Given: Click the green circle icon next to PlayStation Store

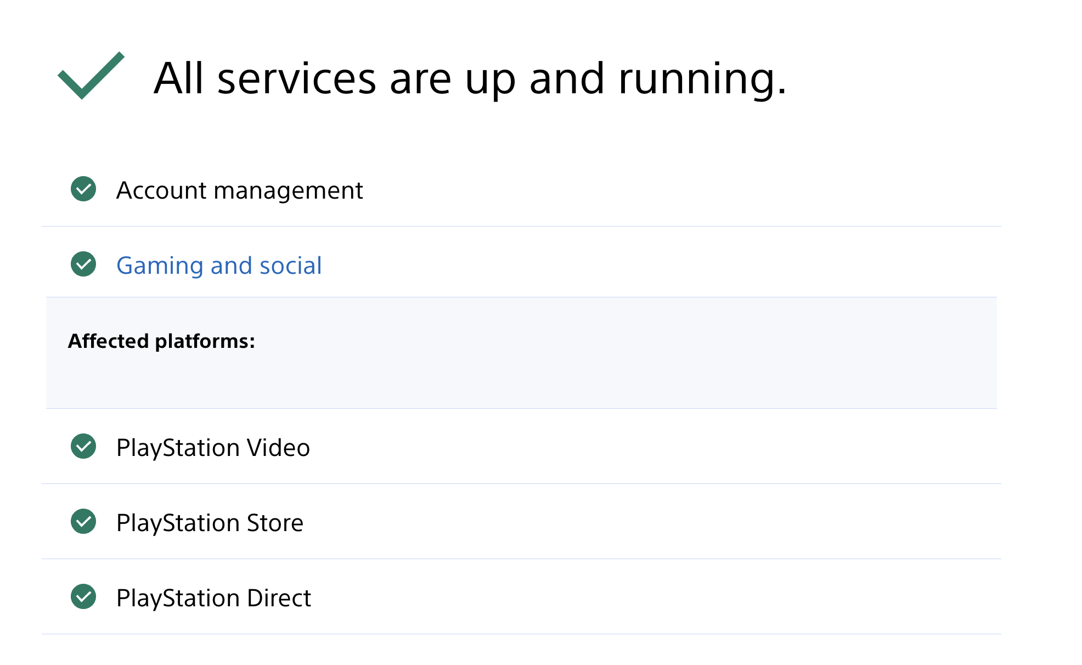Looking at the screenshot, I should 83,522.
